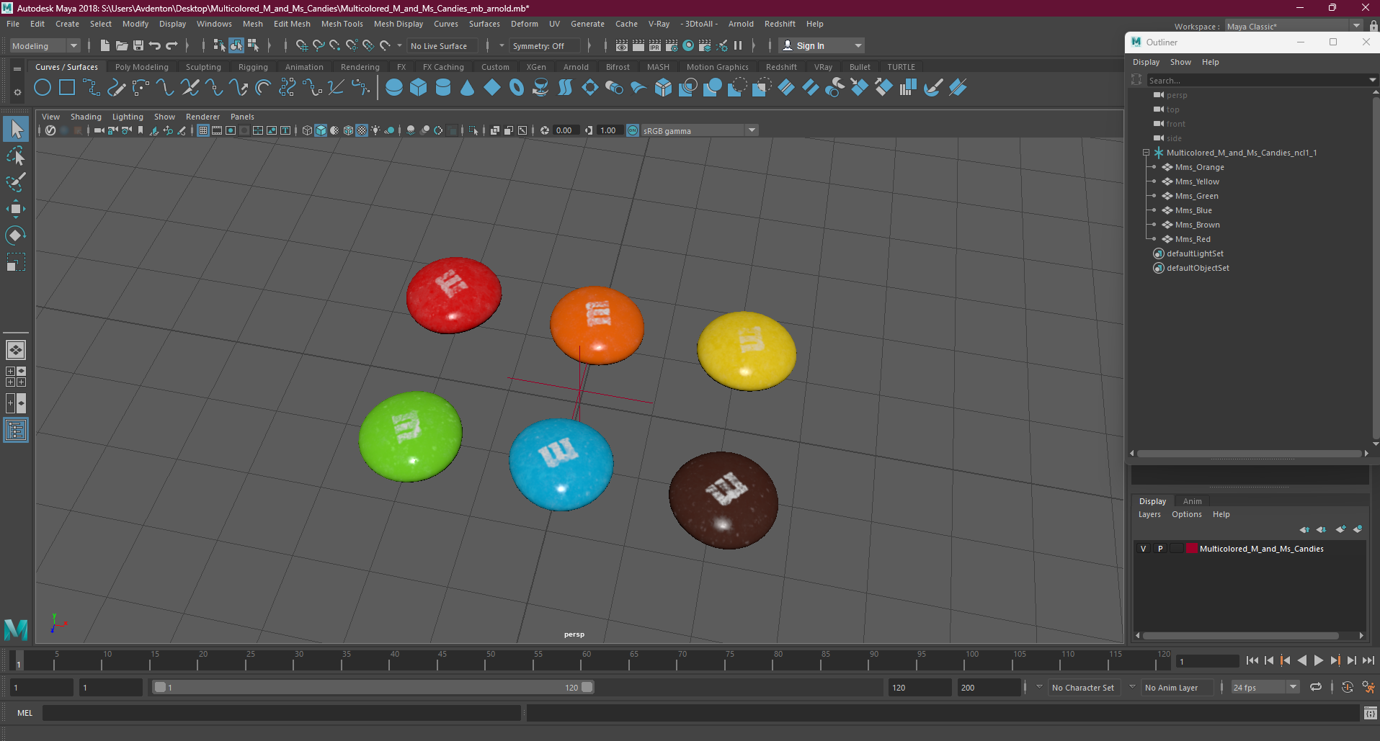Image resolution: width=1380 pixels, height=741 pixels.
Task: Collapse the Multicolored_M_and_Ms_Candies_ncl1_1 group
Action: point(1146,153)
